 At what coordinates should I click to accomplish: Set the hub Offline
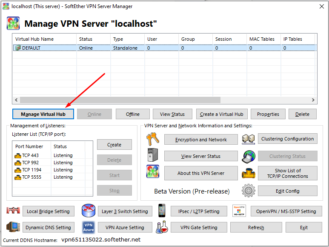(x=133, y=114)
